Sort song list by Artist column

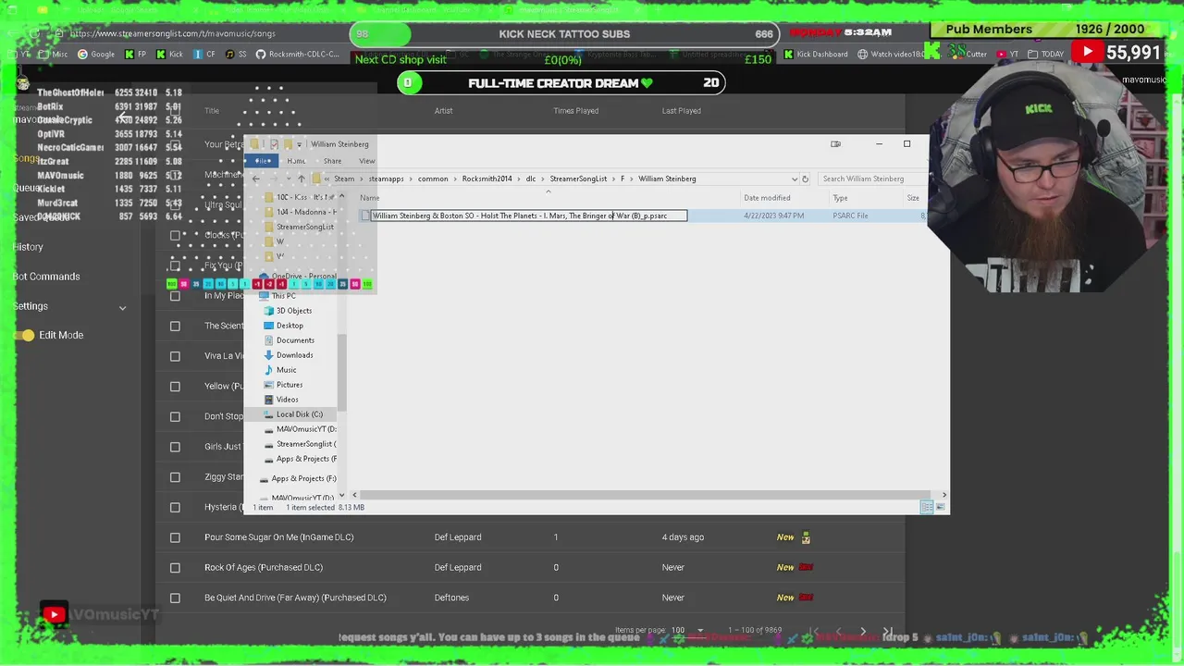pyautogui.click(x=443, y=111)
